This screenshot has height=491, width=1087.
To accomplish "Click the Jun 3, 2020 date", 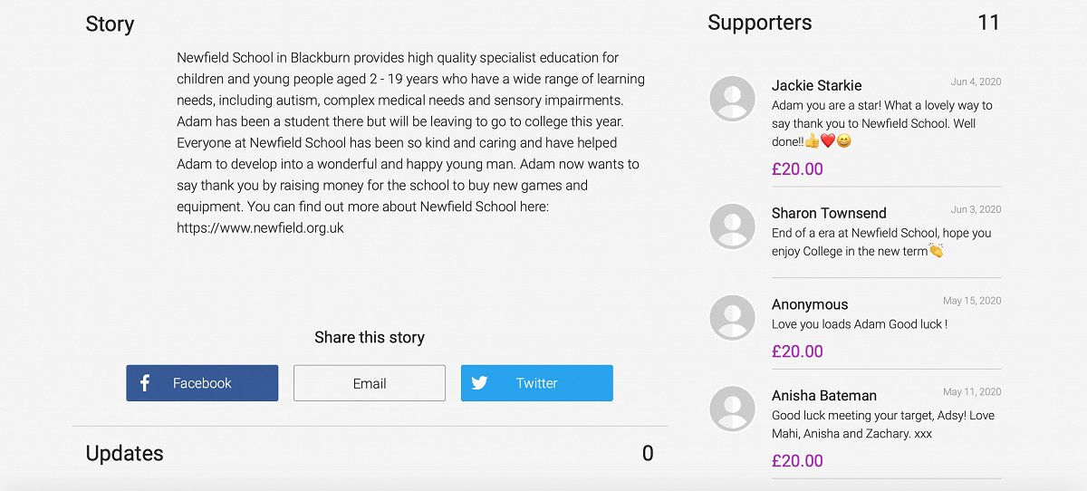I will [976, 209].
